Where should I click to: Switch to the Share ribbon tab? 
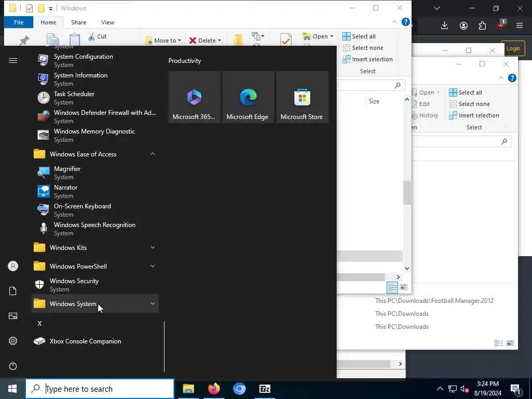[x=78, y=22]
